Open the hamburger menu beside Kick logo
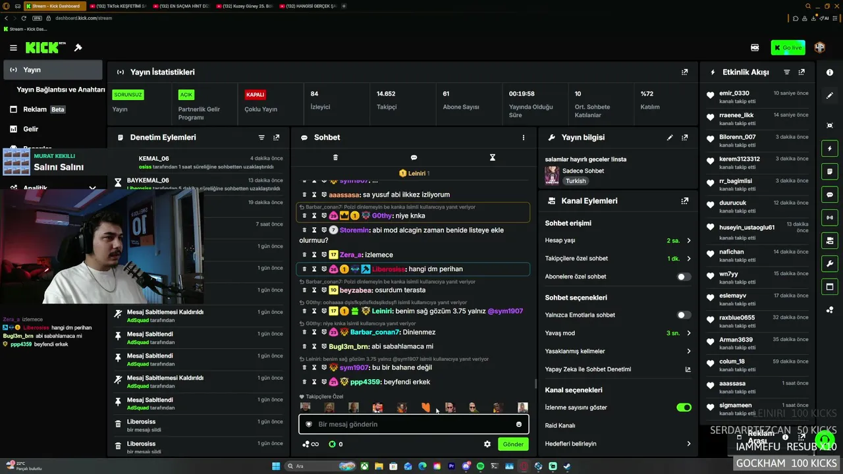843x474 pixels. click(x=13, y=47)
